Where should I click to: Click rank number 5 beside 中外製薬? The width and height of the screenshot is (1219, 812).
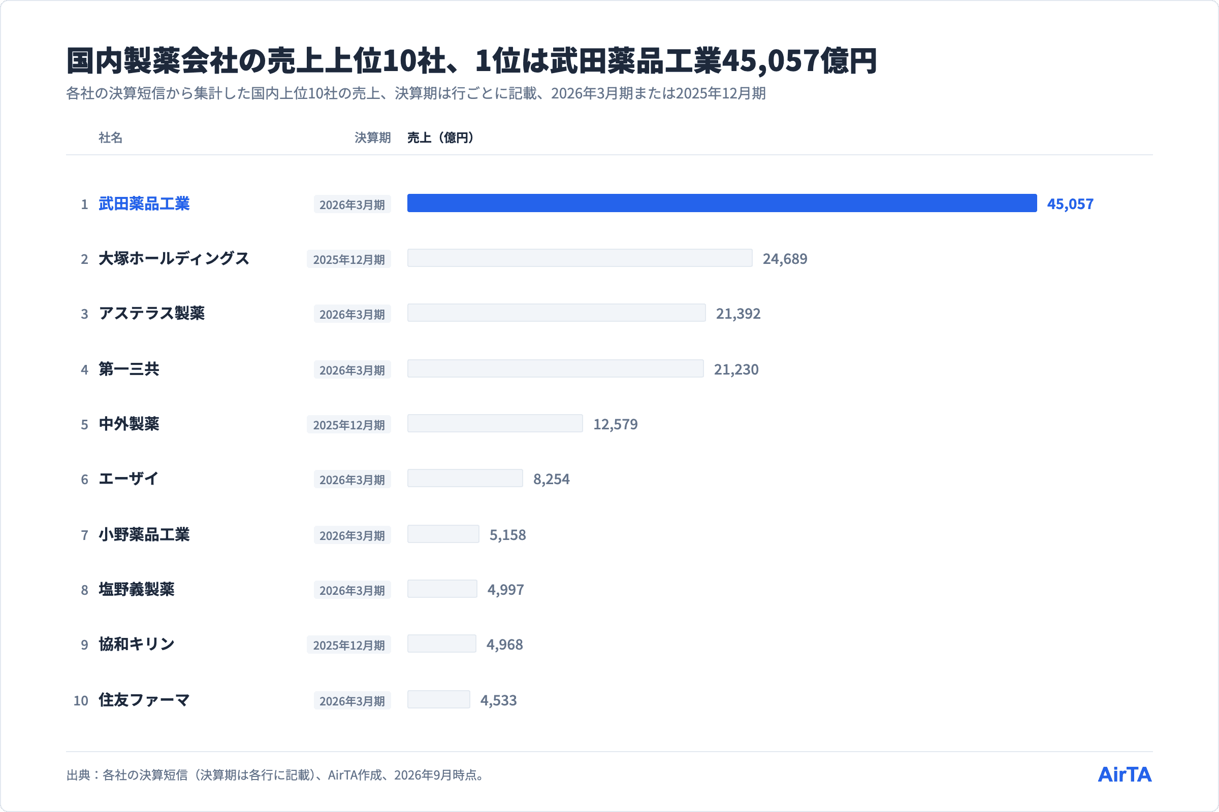point(84,425)
